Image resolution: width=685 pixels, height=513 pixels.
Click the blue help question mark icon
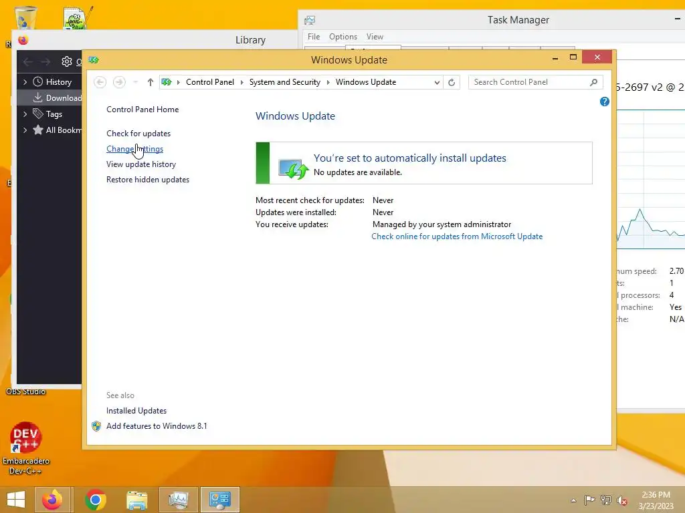(x=604, y=102)
